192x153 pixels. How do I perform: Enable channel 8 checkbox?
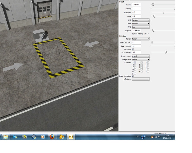pos(142,67)
